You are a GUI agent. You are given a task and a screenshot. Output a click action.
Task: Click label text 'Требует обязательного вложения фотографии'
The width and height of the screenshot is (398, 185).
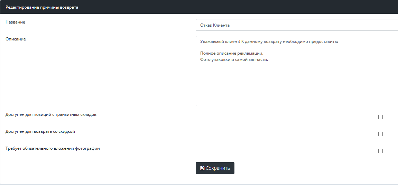click(x=53, y=148)
